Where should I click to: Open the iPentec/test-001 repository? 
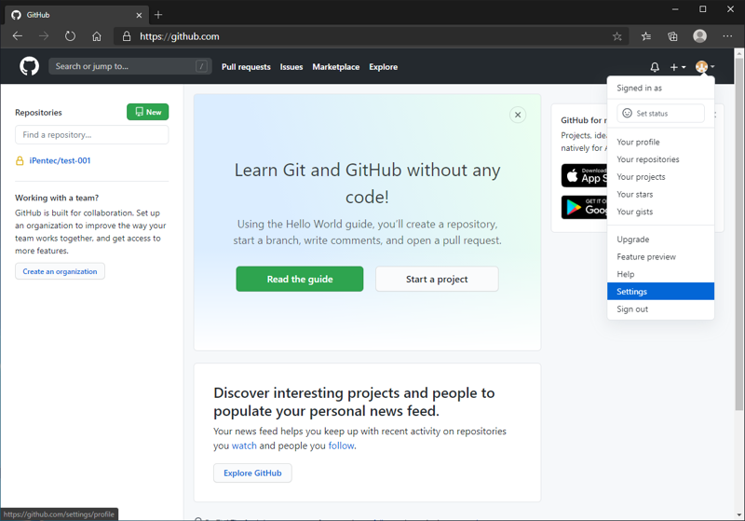pos(60,160)
